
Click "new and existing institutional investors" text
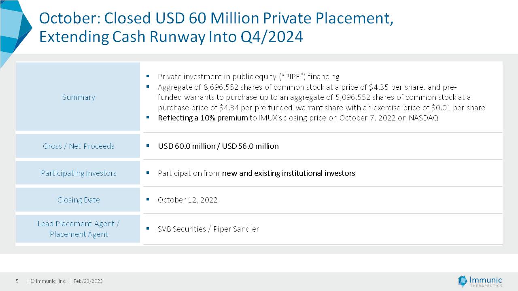point(288,173)
